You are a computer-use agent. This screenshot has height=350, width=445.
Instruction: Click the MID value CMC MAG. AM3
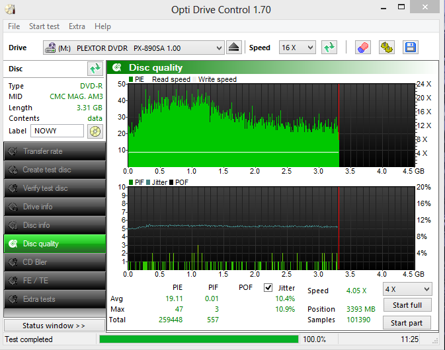pos(76,96)
